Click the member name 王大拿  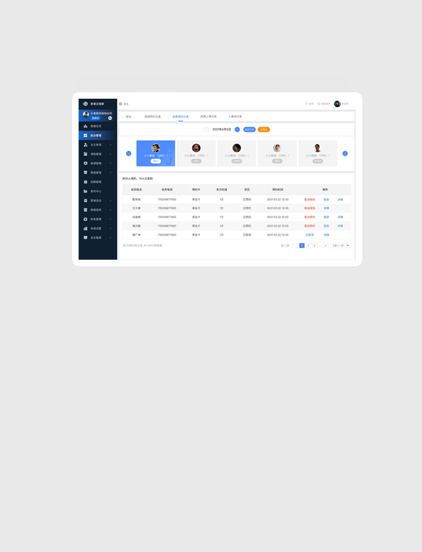point(136,208)
